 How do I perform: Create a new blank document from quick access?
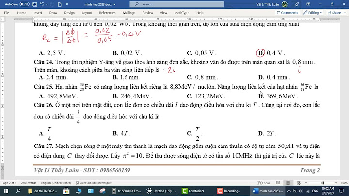(60, 4)
